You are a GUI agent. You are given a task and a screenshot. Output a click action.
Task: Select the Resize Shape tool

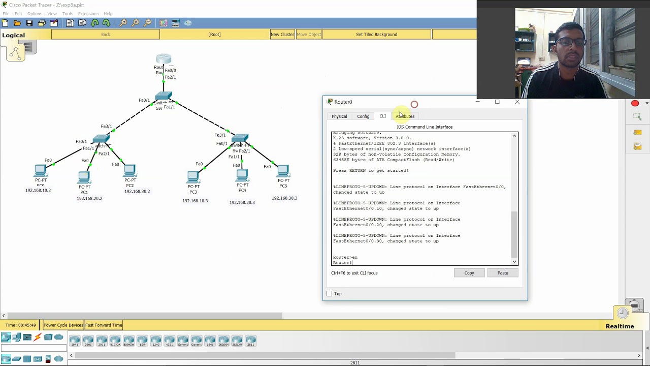pyautogui.click(x=637, y=117)
